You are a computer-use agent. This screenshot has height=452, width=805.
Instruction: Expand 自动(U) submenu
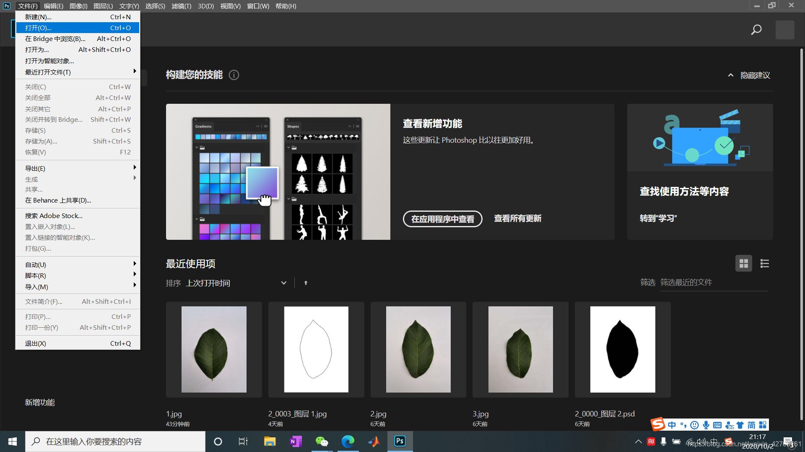[78, 265]
